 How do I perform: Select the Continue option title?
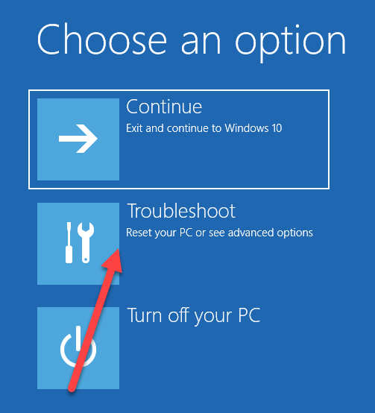(164, 107)
